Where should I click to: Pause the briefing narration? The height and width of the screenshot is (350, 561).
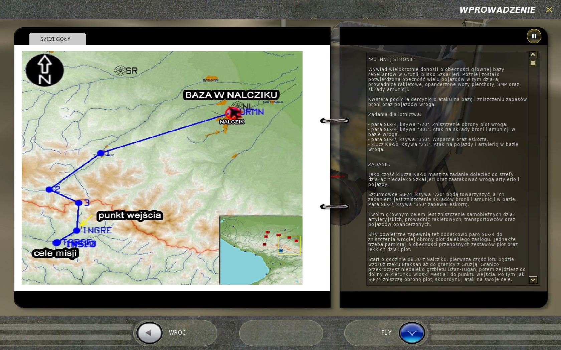click(x=534, y=36)
